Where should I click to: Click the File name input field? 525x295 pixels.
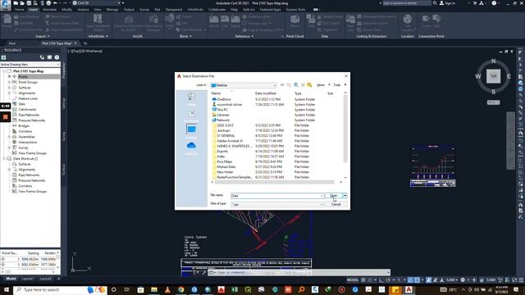click(x=277, y=196)
